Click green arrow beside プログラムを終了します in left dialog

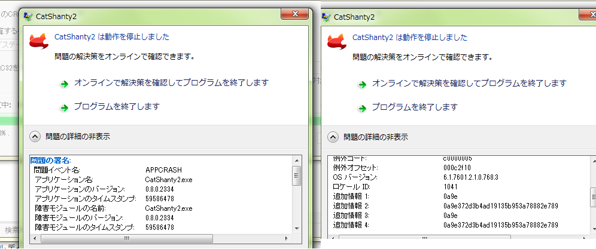[64, 108]
